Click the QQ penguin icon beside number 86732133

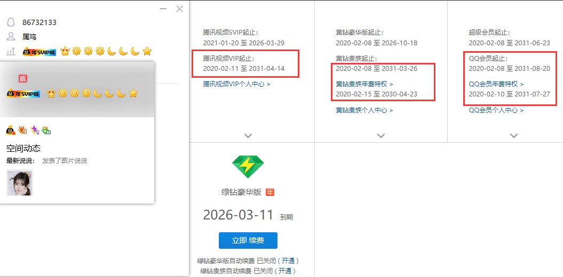coord(11,22)
